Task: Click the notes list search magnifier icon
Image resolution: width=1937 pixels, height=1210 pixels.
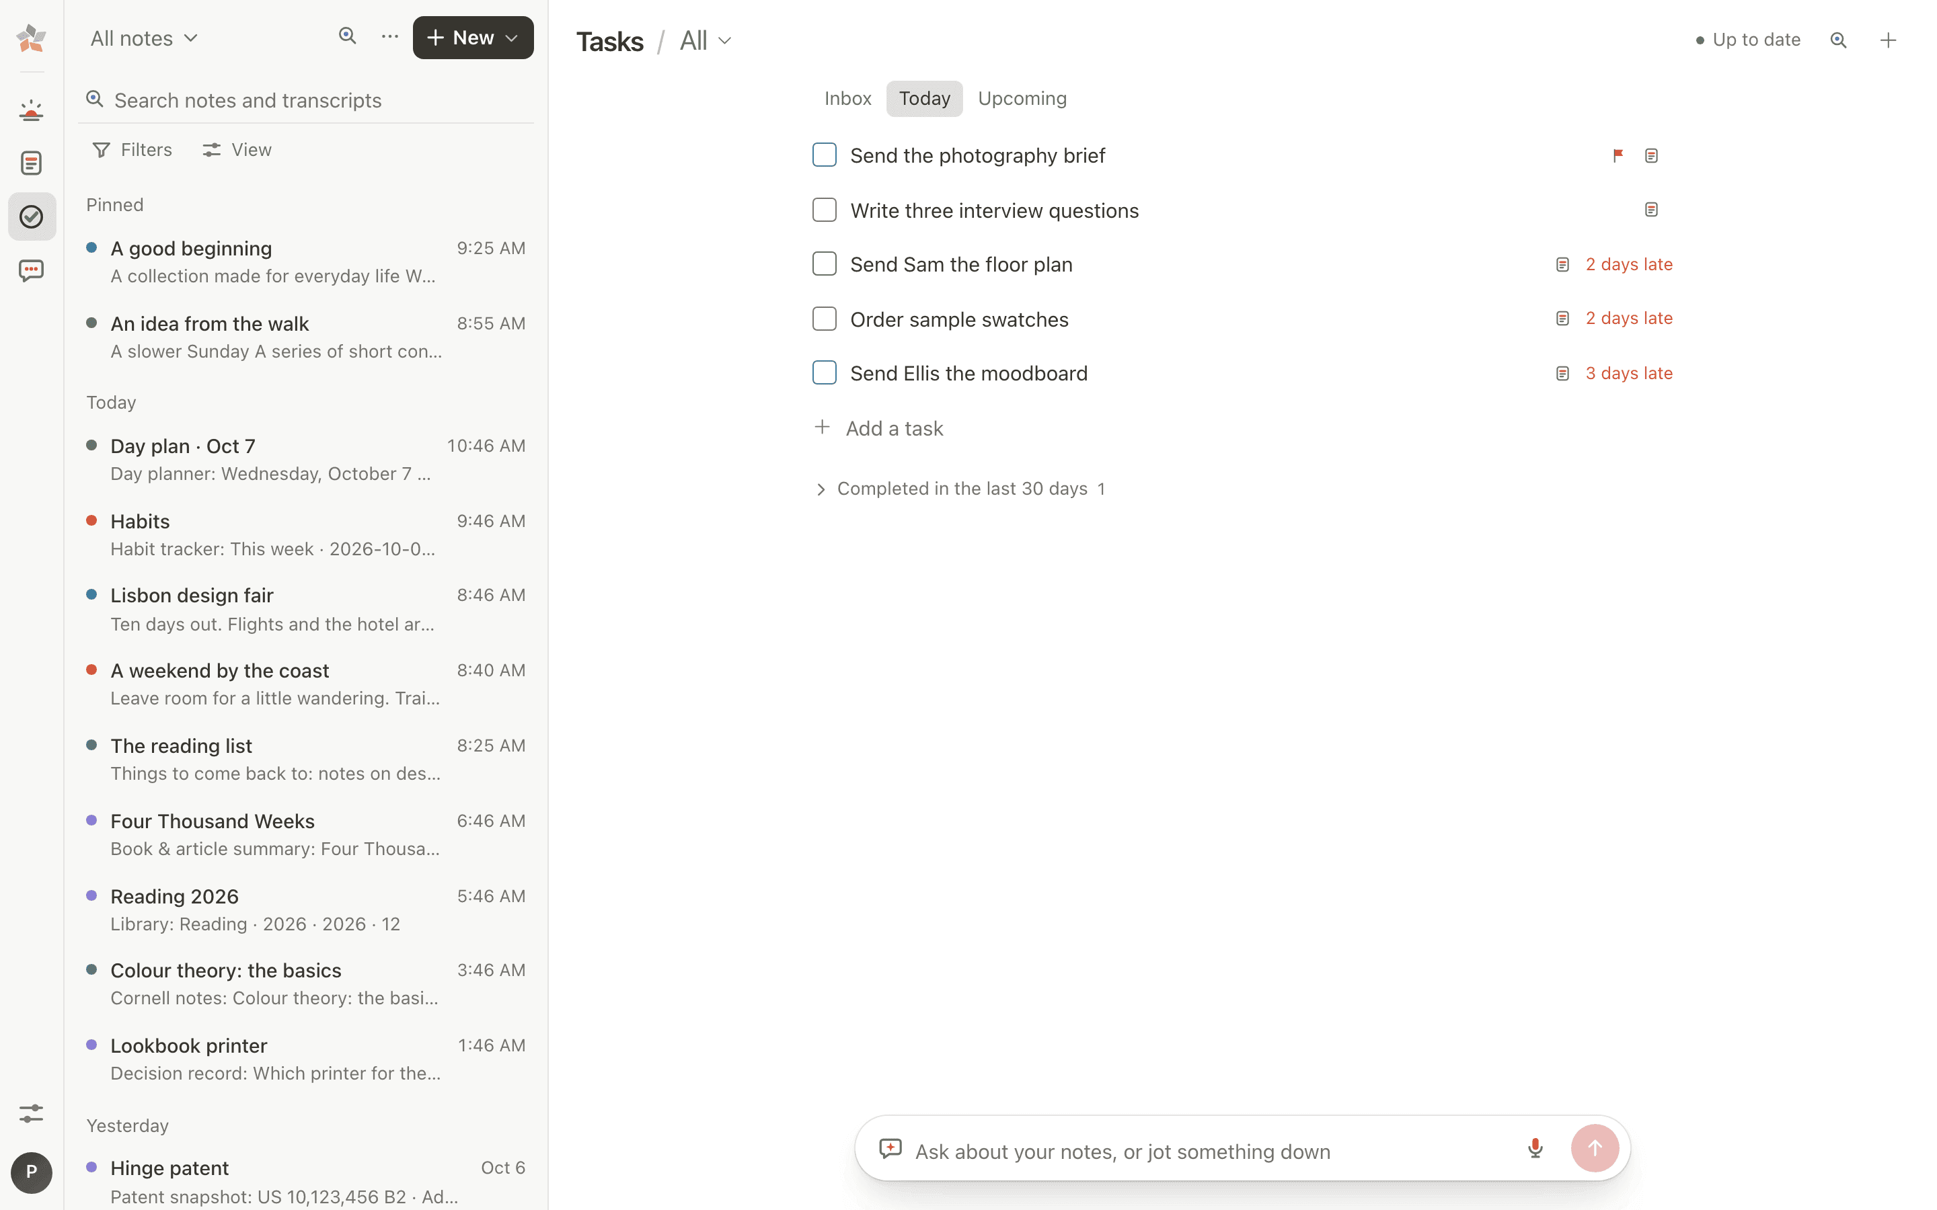Action: pyautogui.click(x=346, y=36)
